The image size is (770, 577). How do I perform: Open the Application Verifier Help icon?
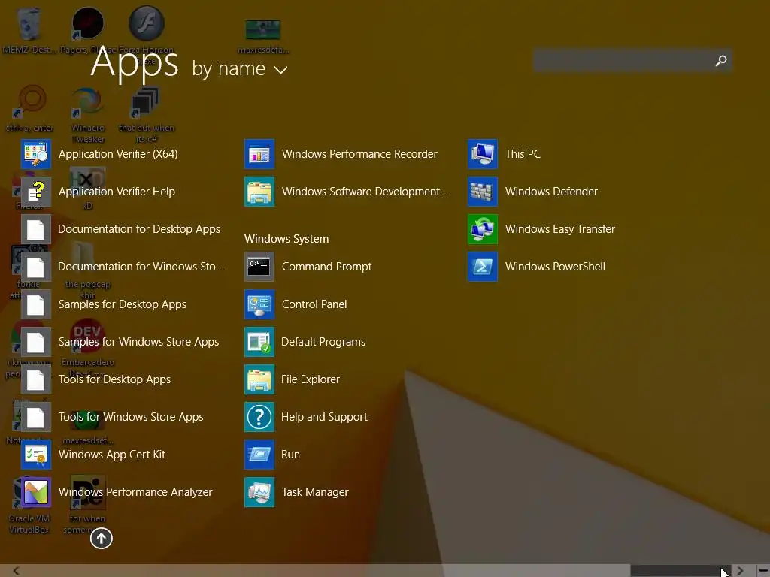pos(36,192)
